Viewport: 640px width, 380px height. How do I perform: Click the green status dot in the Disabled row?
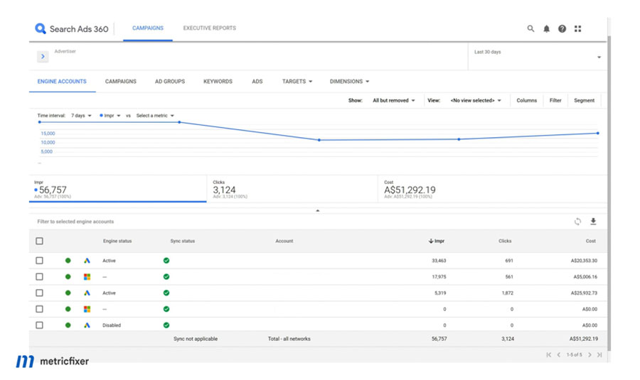point(68,325)
